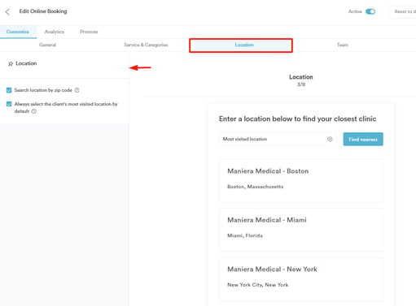Uncheck Search location by zip code
Viewport: 416px width, 306px height.
point(9,90)
